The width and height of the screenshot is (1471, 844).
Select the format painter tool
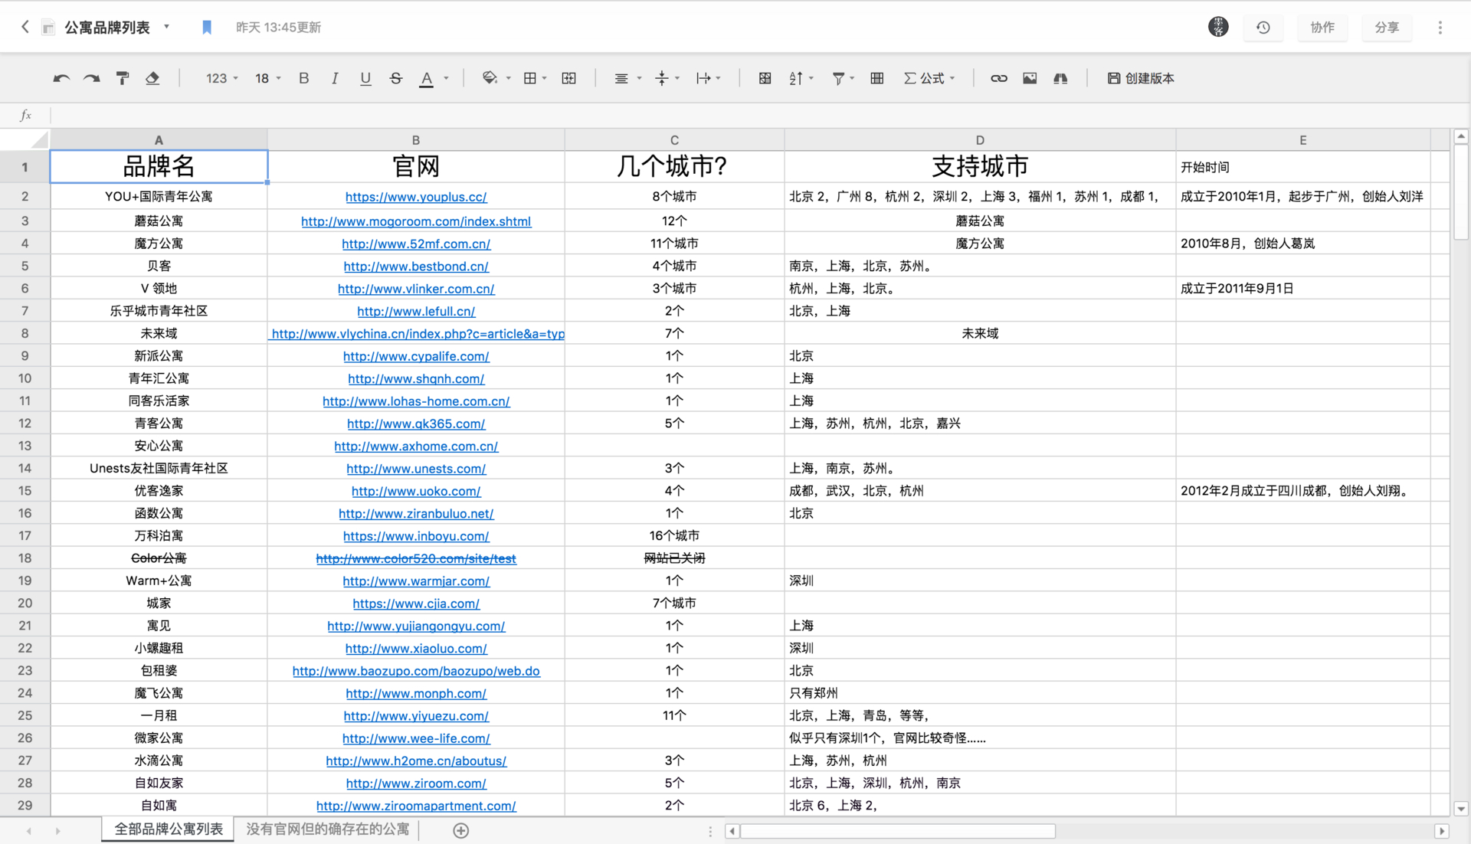coord(123,78)
